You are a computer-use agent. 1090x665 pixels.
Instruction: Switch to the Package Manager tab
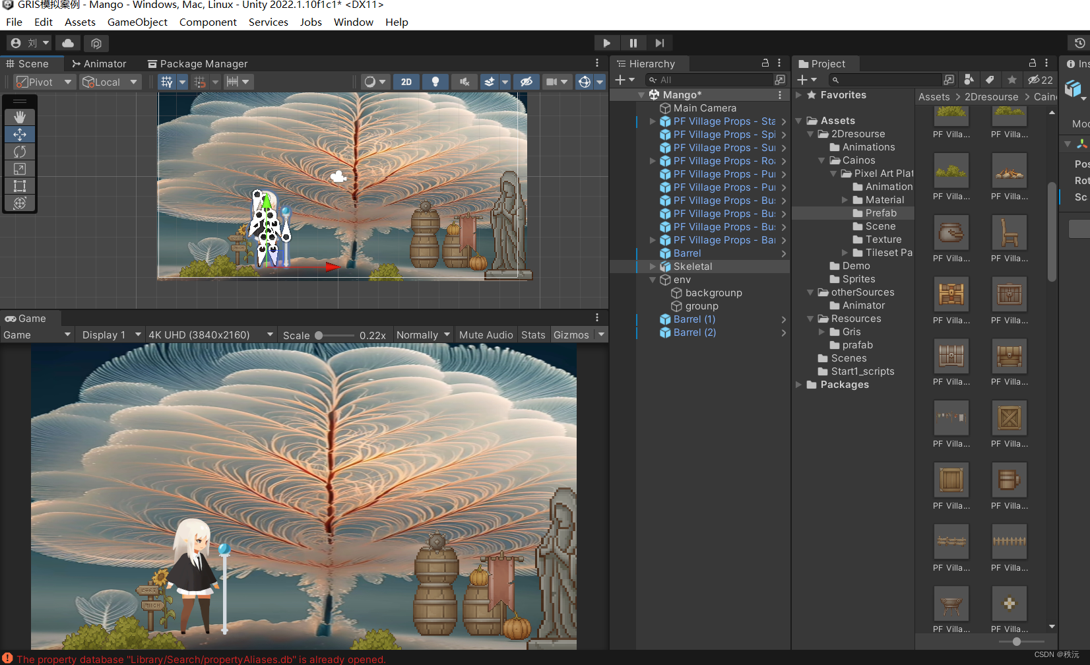click(x=197, y=64)
